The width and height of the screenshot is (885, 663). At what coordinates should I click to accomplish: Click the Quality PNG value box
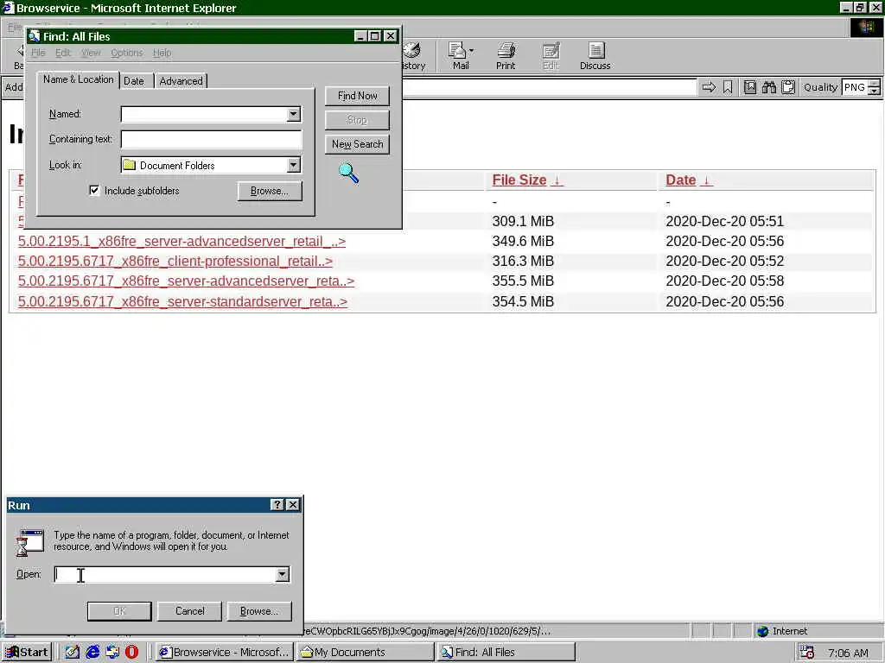coord(855,87)
